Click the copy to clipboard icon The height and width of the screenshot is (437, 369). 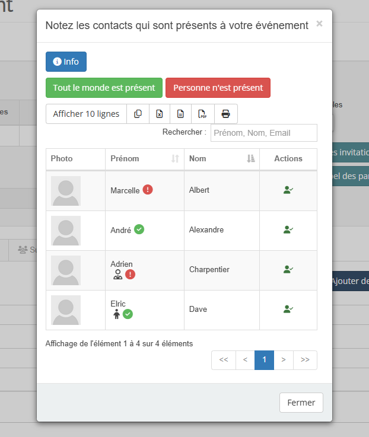coord(138,114)
